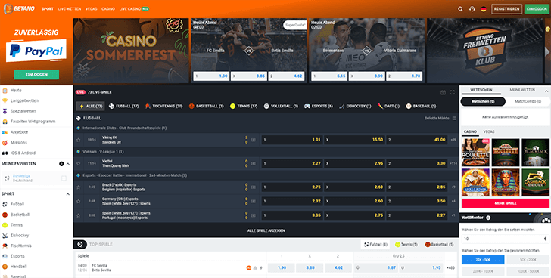Open the search magnifier icon in the header
Screen dimensions: 551x278
click(460, 9)
